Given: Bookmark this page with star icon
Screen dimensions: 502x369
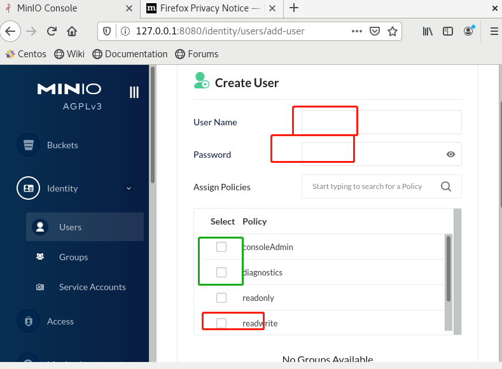Looking at the screenshot, I should (x=393, y=31).
